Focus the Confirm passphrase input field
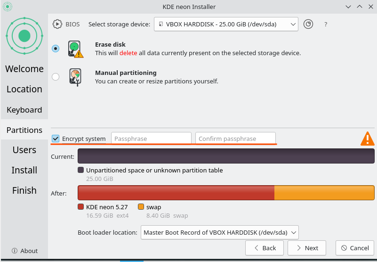Screen dimensions: 377x262 (235, 139)
